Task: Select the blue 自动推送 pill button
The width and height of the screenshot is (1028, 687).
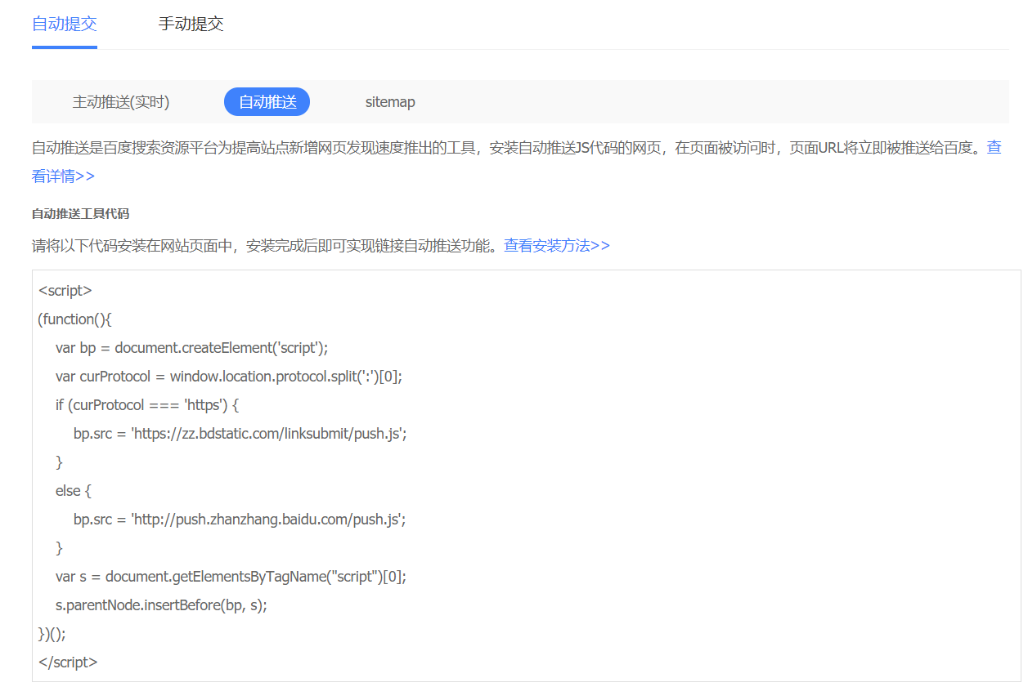Action: point(267,101)
